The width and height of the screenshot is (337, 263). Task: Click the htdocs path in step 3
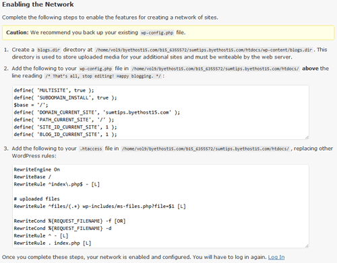click(x=206, y=149)
